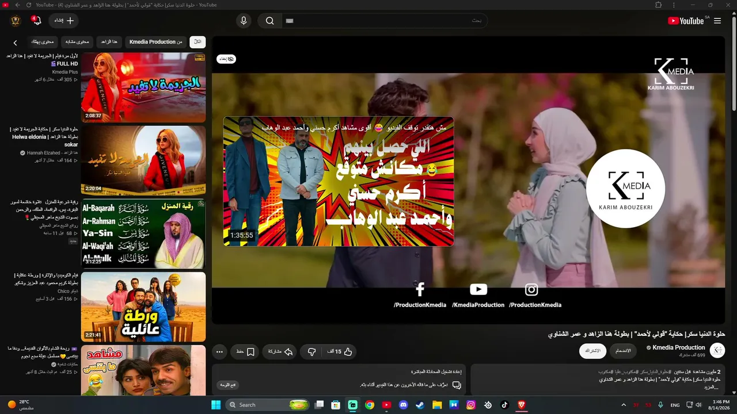Select the من Kmedia Production chip
This screenshot has width=737, height=414.
[155, 42]
